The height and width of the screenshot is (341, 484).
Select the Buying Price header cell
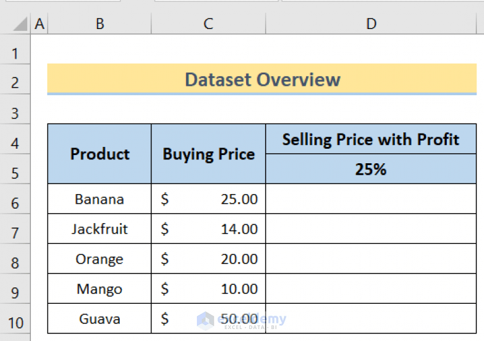[208, 154]
